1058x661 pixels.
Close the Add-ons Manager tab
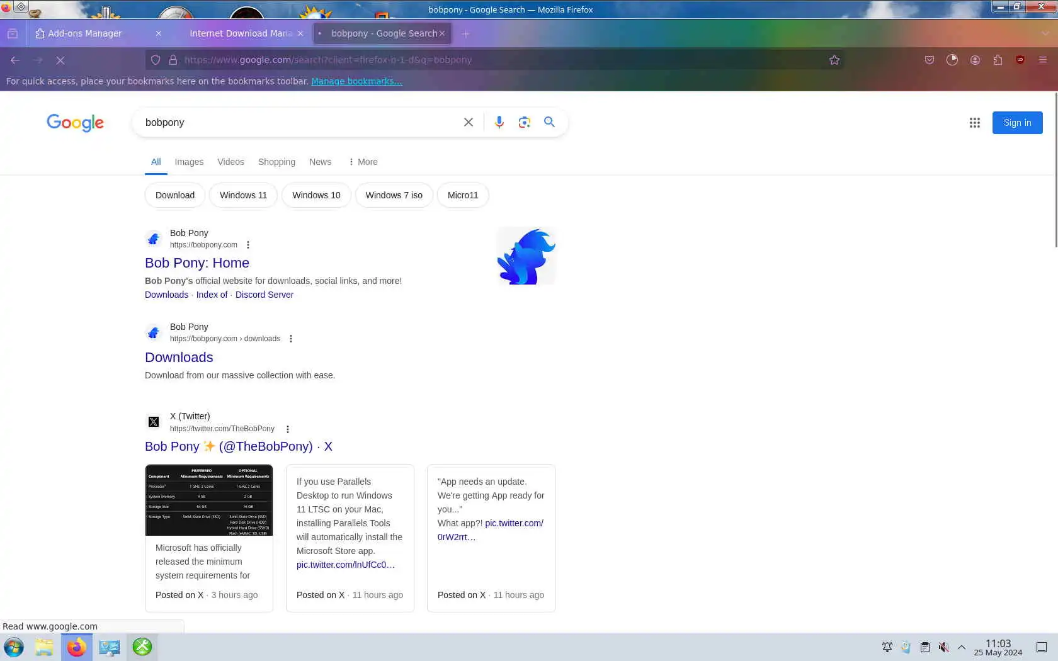(159, 33)
